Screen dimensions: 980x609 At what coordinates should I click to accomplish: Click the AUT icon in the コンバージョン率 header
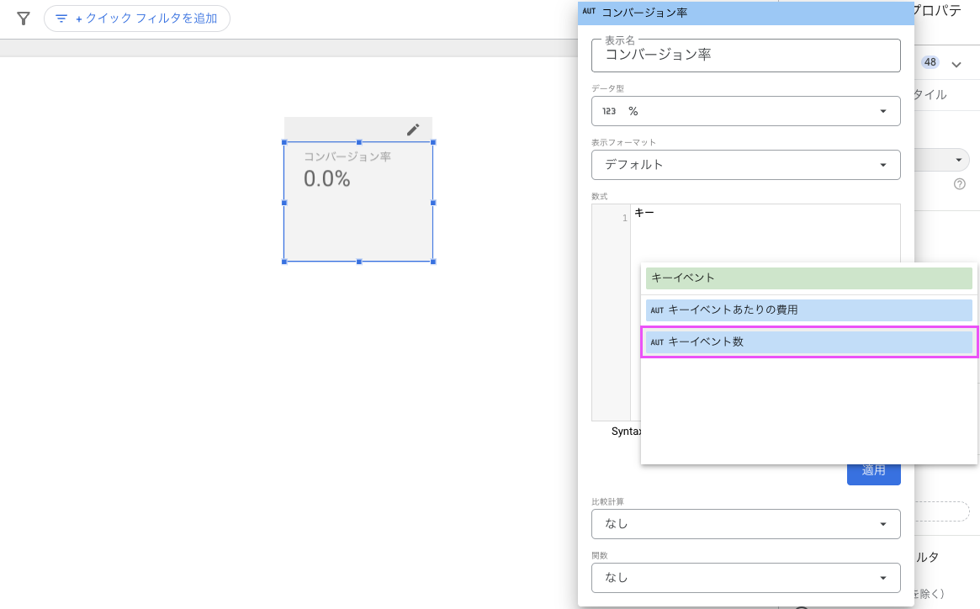(589, 12)
